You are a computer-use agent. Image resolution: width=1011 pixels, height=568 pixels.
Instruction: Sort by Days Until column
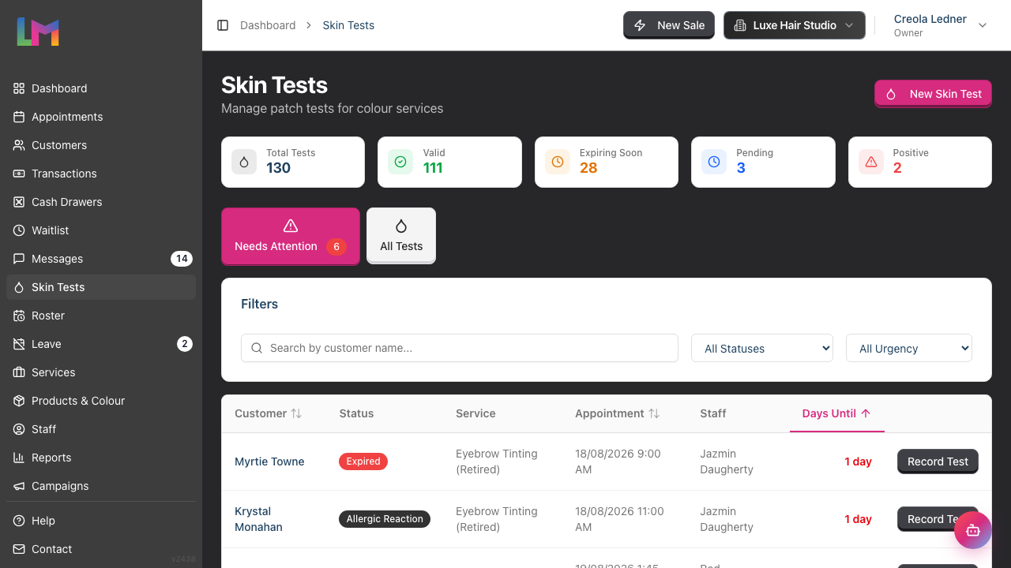click(837, 413)
